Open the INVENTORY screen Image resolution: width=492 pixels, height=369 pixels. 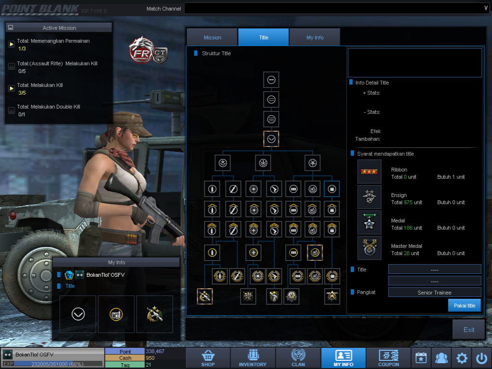(x=253, y=358)
